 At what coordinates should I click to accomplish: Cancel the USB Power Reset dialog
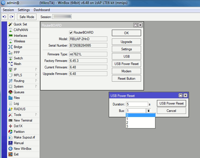point(171,111)
